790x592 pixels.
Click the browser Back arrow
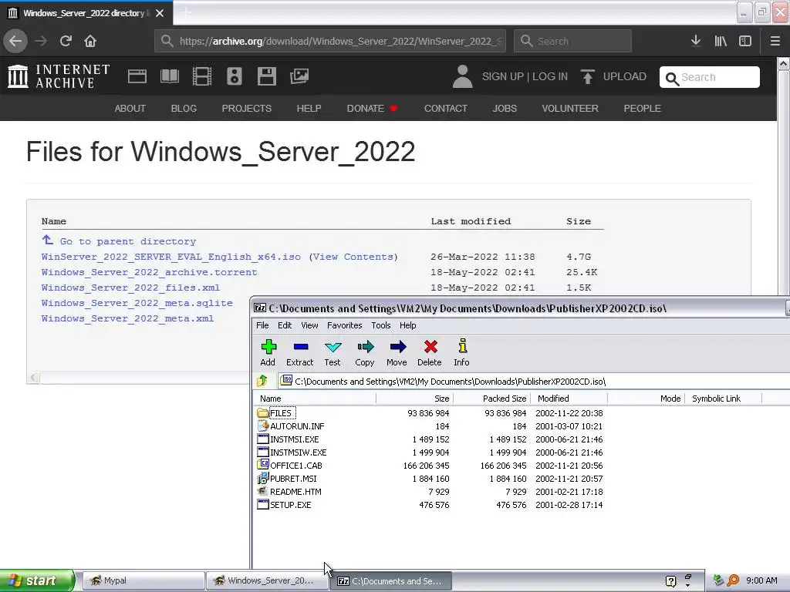point(15,41)
